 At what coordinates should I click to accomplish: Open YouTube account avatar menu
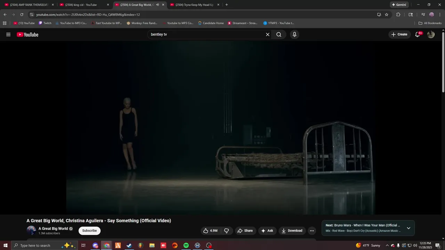431,34
